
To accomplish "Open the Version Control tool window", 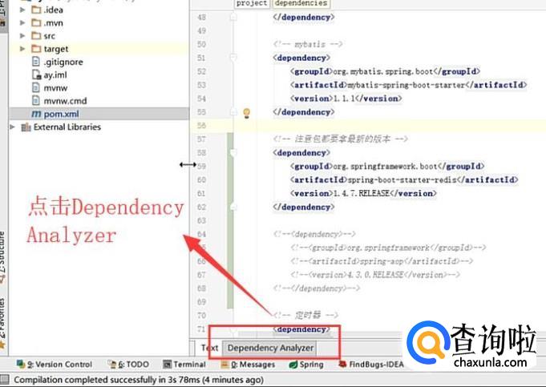I will click(59, 365).
